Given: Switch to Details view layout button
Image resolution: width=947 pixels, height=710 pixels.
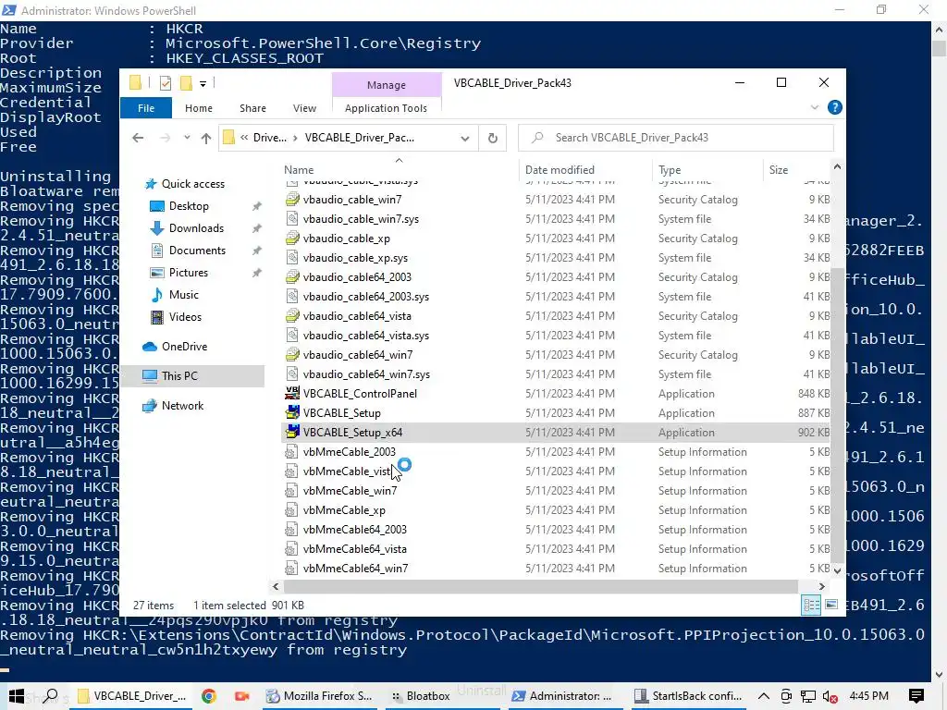Looking at the screenshot, I should [810, 605].
